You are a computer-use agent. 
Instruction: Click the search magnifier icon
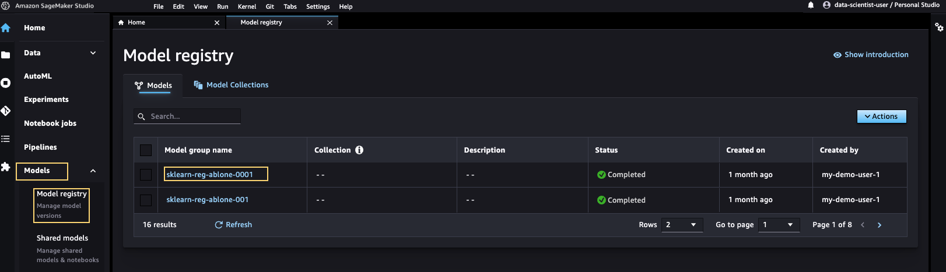point(141,116)
